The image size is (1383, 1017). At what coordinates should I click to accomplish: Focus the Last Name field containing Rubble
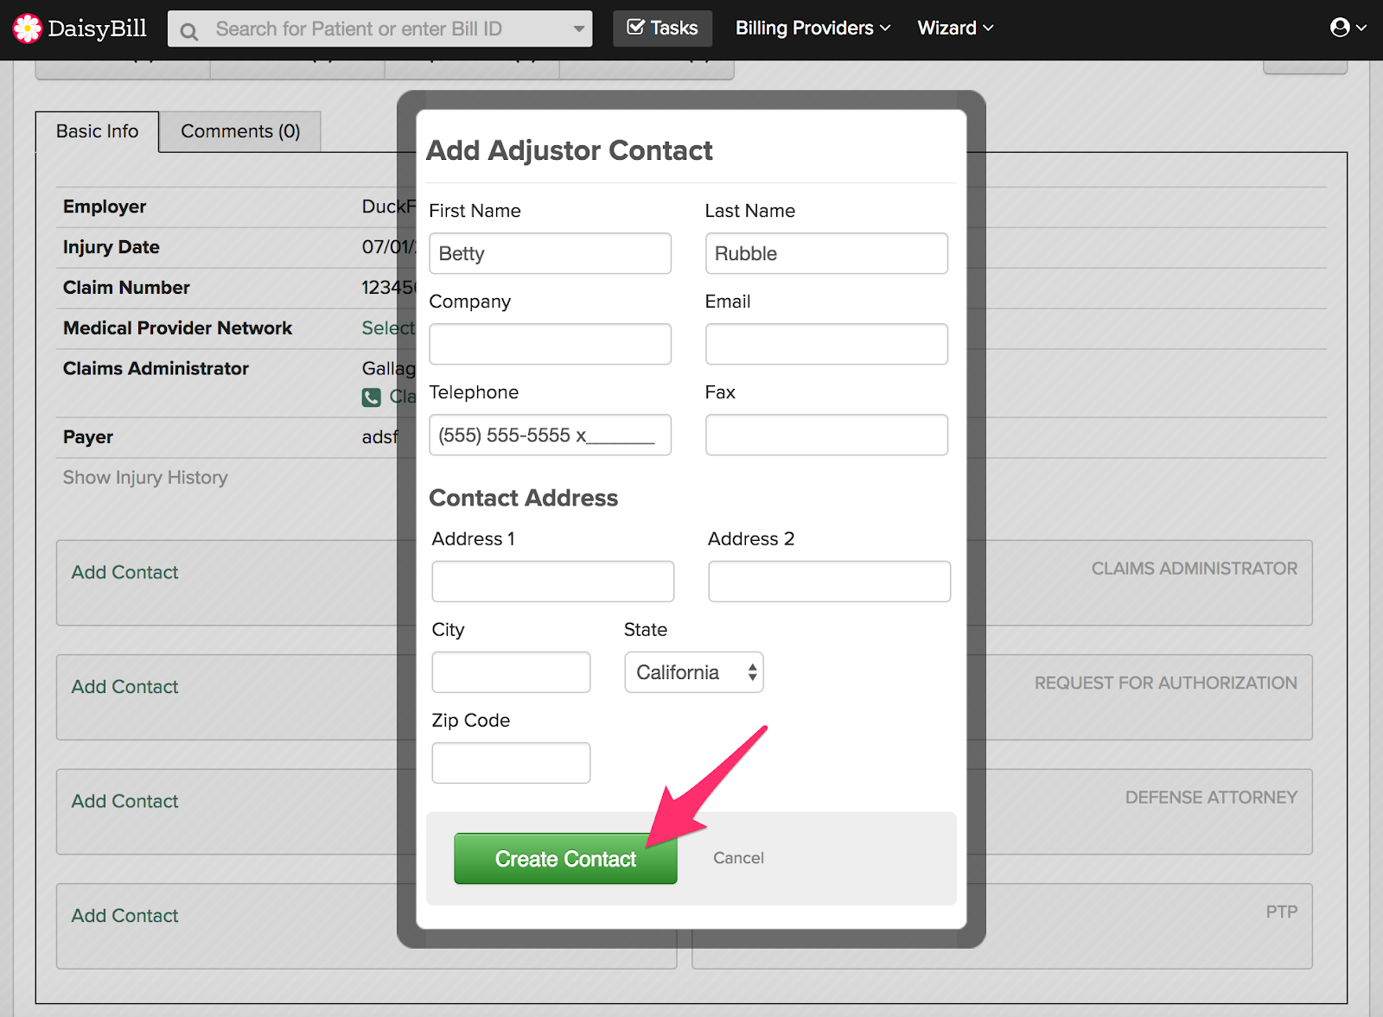coord(826,254)
